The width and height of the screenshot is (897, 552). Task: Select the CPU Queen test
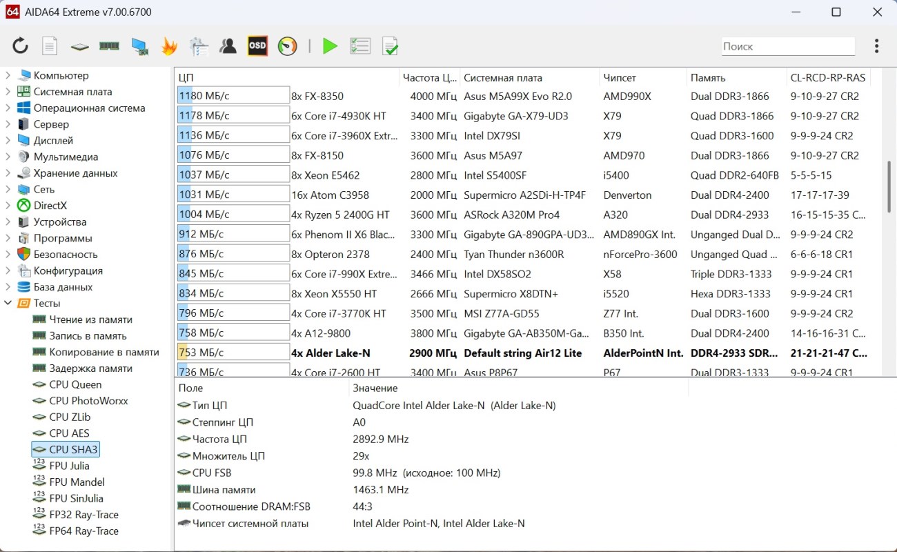(x=75, y=384)
